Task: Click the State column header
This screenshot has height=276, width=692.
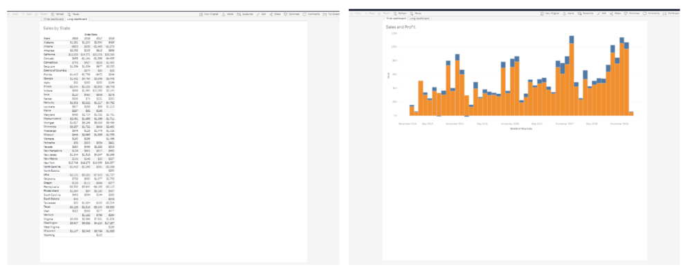Action: tap(47, 39)
